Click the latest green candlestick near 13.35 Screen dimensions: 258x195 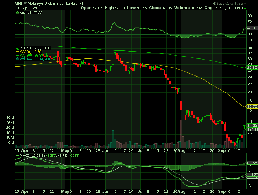(x=244, y=127)
